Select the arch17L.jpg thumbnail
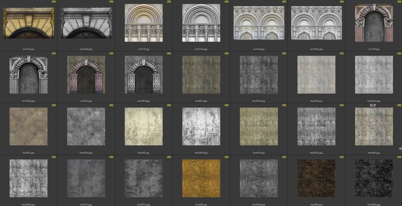402x206 pixels. point(144,23)
